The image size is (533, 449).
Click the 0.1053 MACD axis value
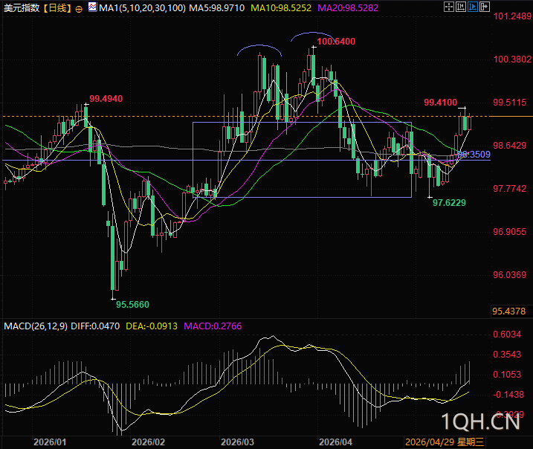click(x=507, y=375)
